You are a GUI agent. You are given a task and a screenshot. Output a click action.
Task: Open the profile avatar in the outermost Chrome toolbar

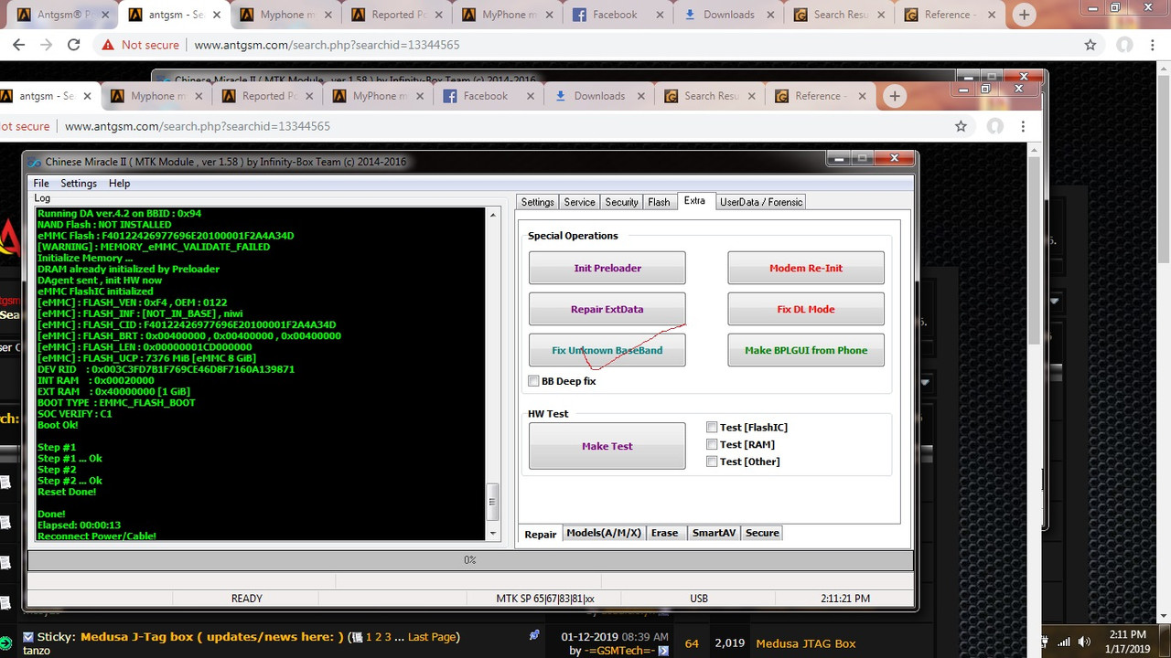(x=1124, y=45)
